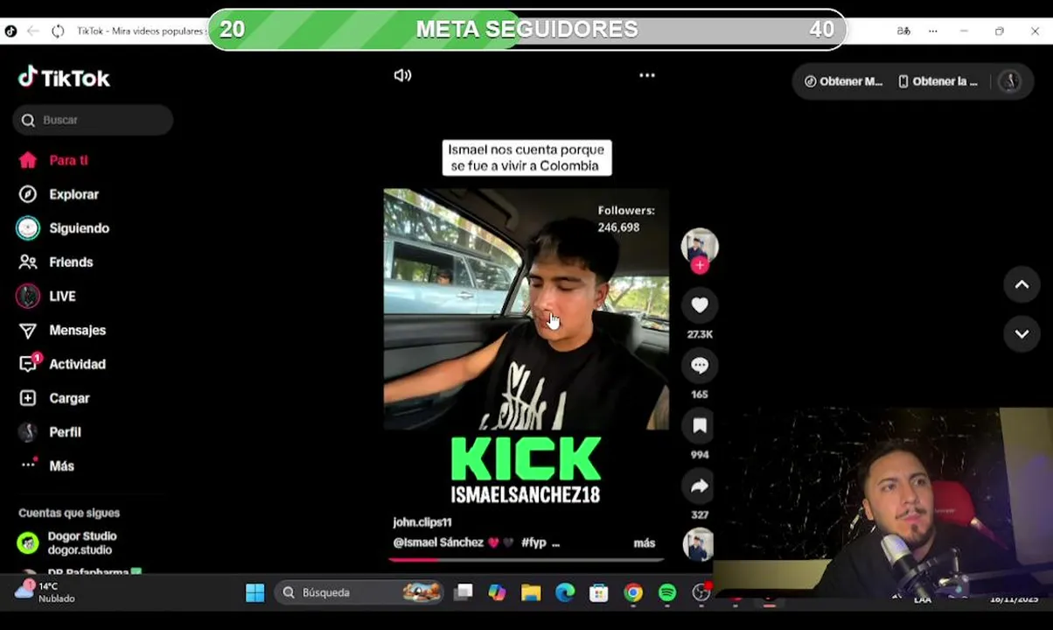Image resolution: width=1053 pixels, height=630 pixels.
Task: Click the Obtener M... button
Action: [x=843, y=81]
